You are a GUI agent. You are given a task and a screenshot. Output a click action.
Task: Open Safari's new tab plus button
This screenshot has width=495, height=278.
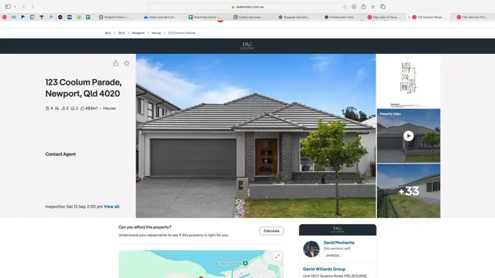[373, 7]
